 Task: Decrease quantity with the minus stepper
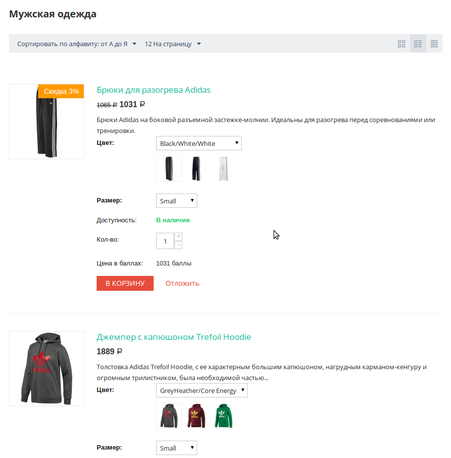pyautogui.click(x=178, y=245)
